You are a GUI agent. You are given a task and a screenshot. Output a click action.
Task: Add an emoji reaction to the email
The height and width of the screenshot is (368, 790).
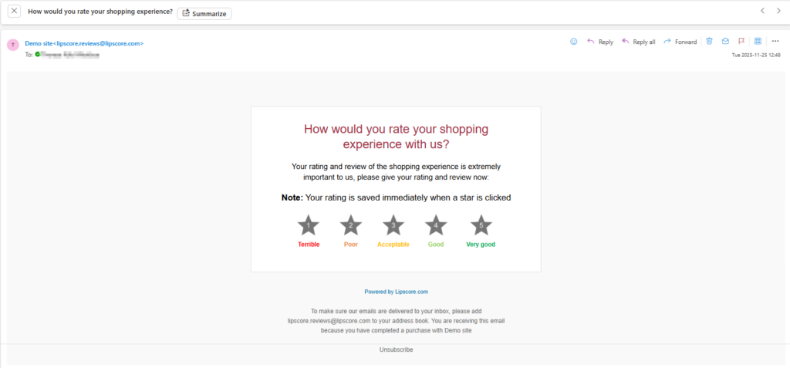[573, 42]
